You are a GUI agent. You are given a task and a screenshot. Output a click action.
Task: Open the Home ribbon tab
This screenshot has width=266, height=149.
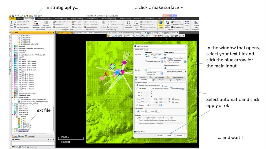[20, 19]
